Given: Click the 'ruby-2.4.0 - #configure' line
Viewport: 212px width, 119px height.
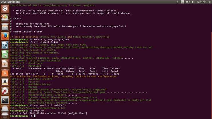Looking at the screenshot, I should click(26, 63).
